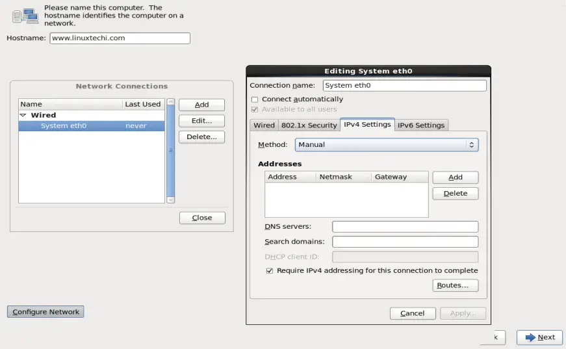Enable Connect automatically checkbox

coord(255,99)
